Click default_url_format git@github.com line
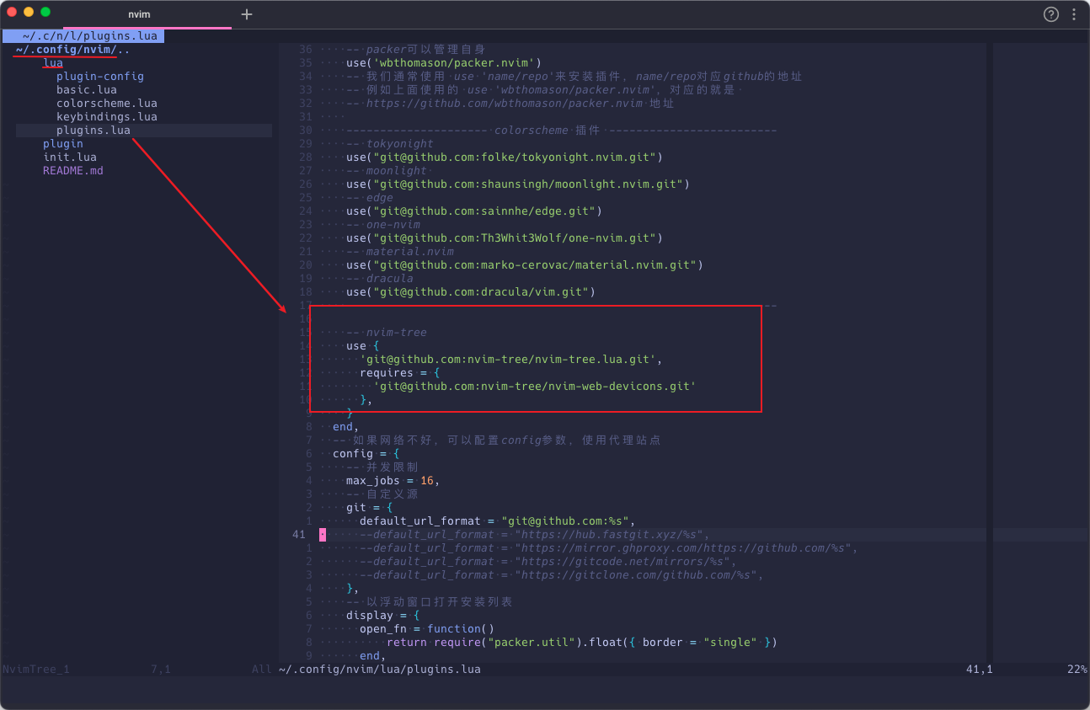1090x710 pixels. [x=498, y=521]
